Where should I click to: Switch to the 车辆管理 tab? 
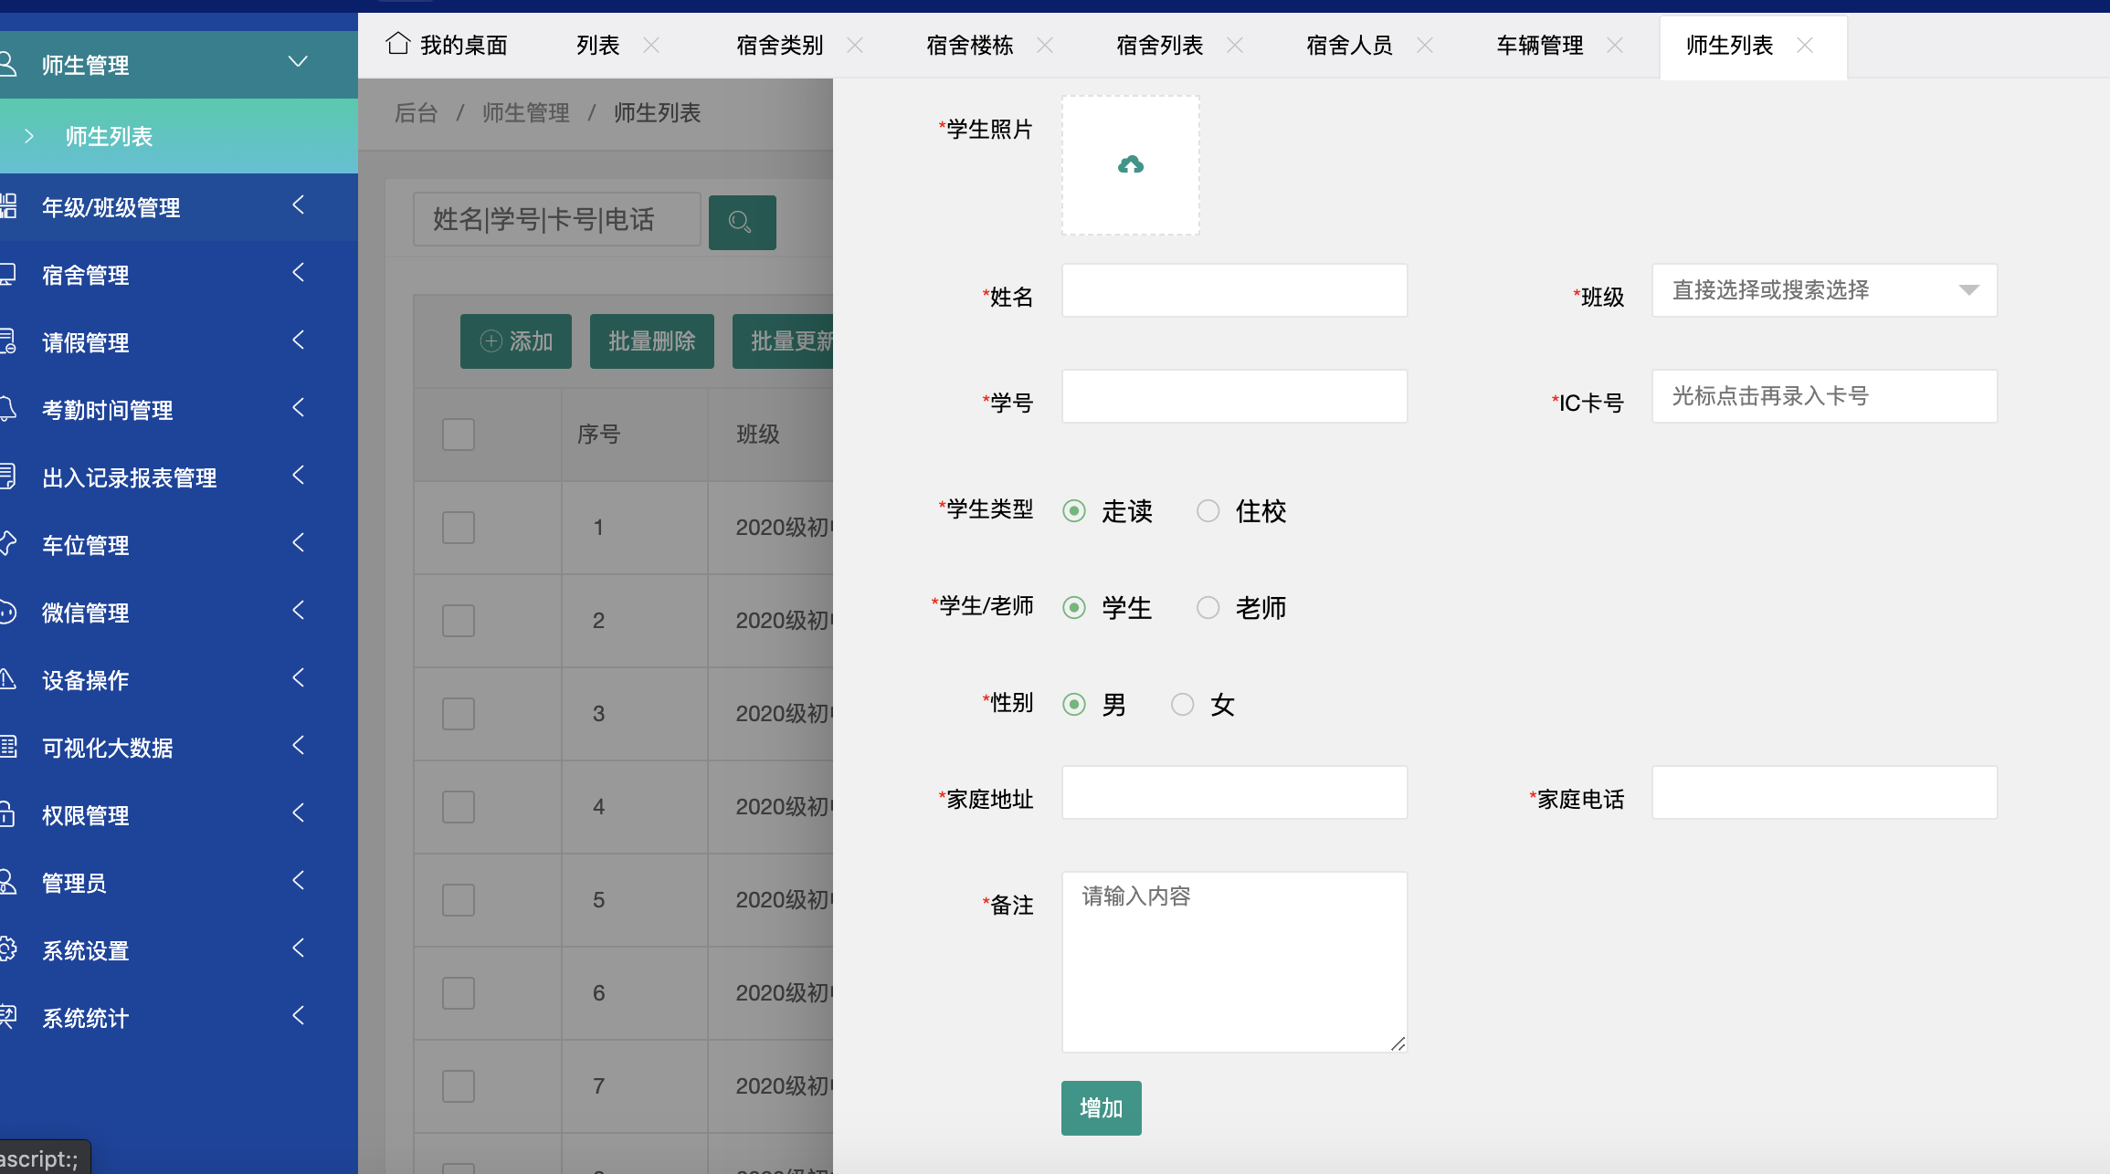coord(1540,45)
